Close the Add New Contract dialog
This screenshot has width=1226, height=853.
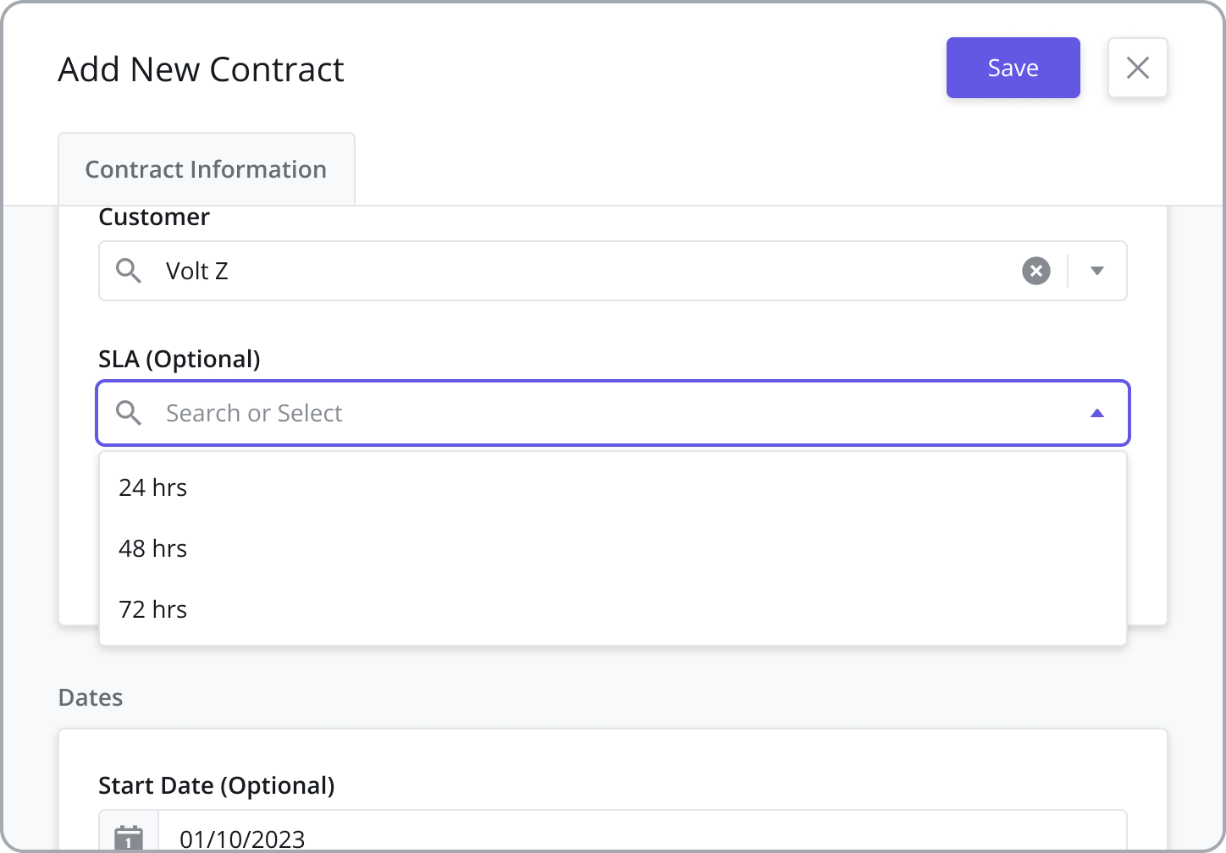[1138, 68]
